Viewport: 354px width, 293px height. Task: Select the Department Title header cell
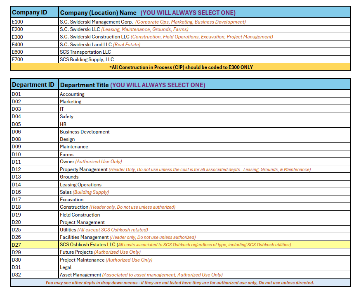click(x=205, y=85)
